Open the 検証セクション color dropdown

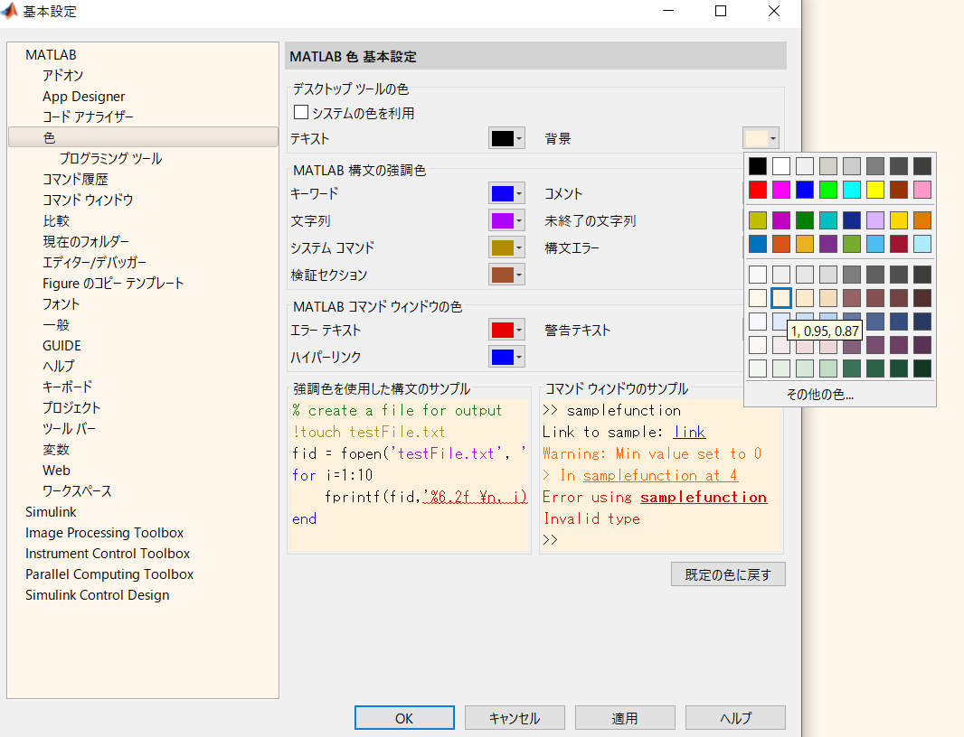click(506, 275)
